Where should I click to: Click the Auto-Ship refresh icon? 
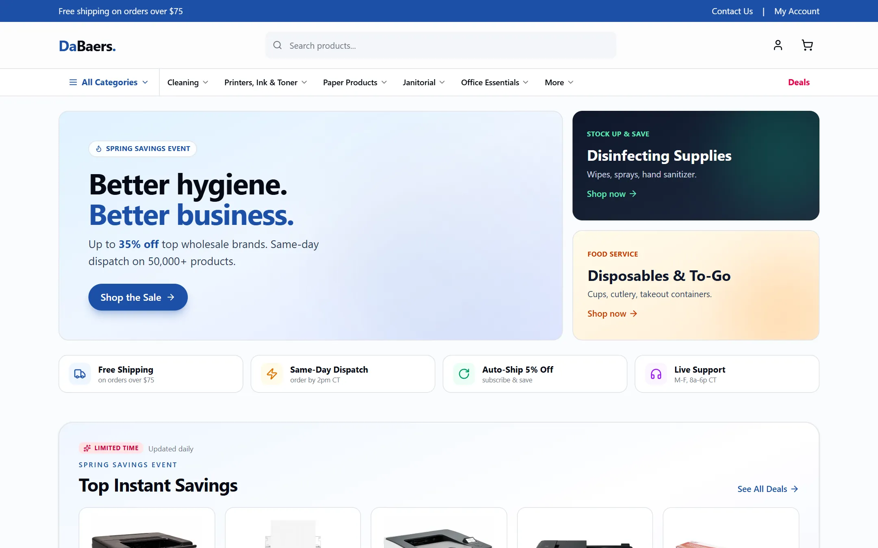[x=464, y=374]
